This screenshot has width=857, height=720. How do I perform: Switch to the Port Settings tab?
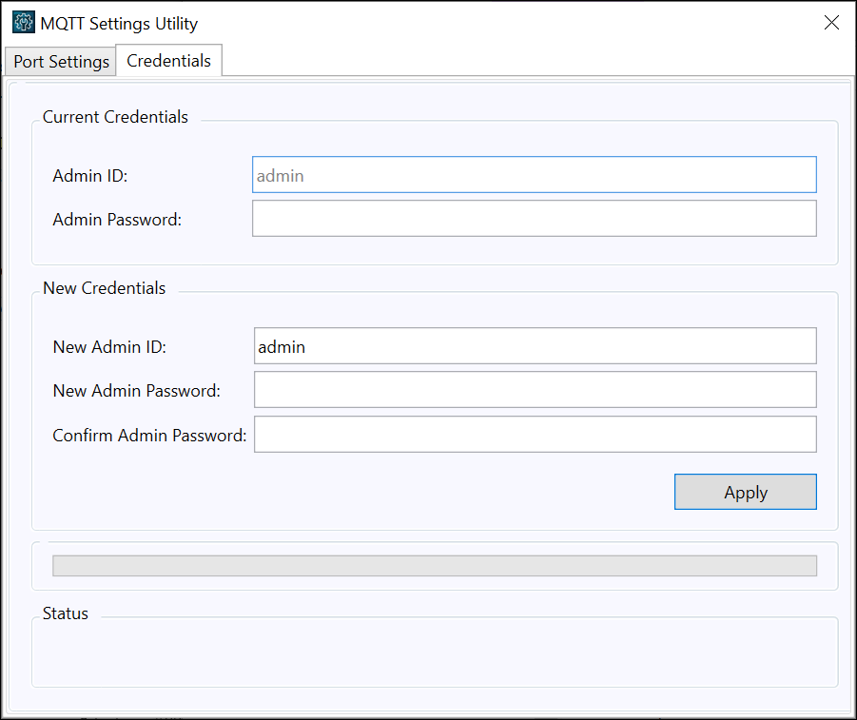61,61
